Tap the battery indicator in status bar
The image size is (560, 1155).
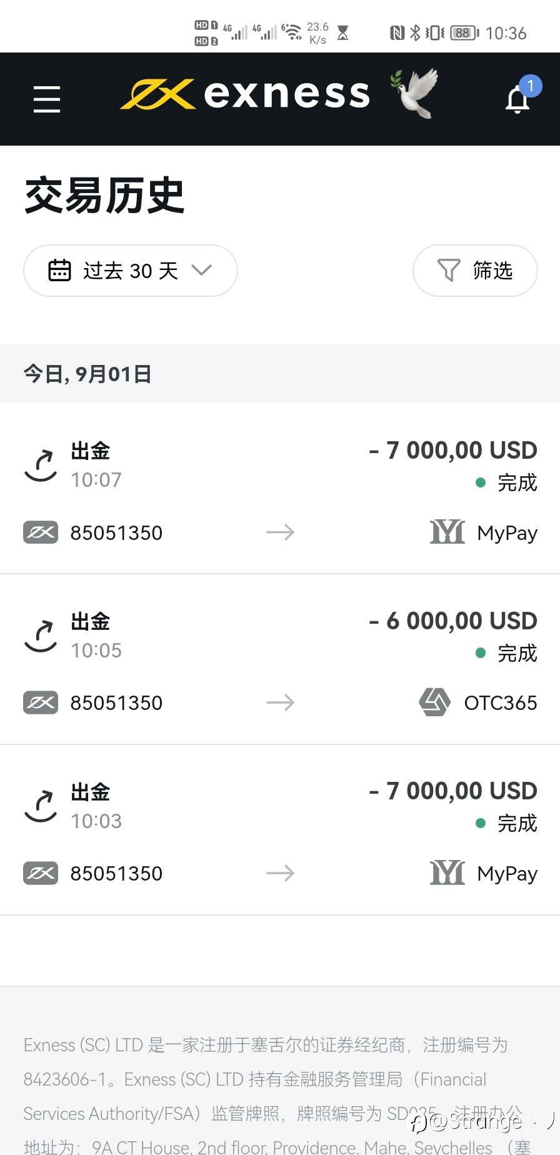(464, 33)
